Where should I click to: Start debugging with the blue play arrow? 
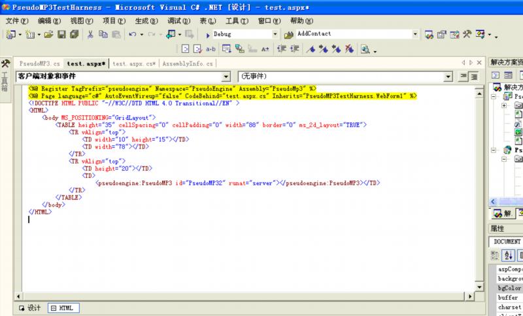pos(208,35)
